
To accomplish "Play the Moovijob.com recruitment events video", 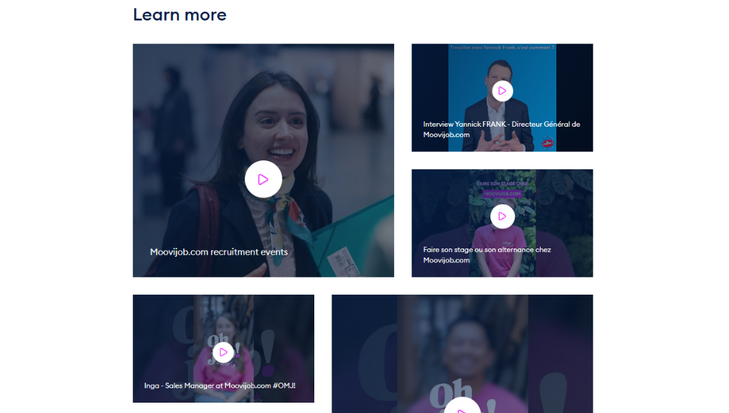I will 263,179.
